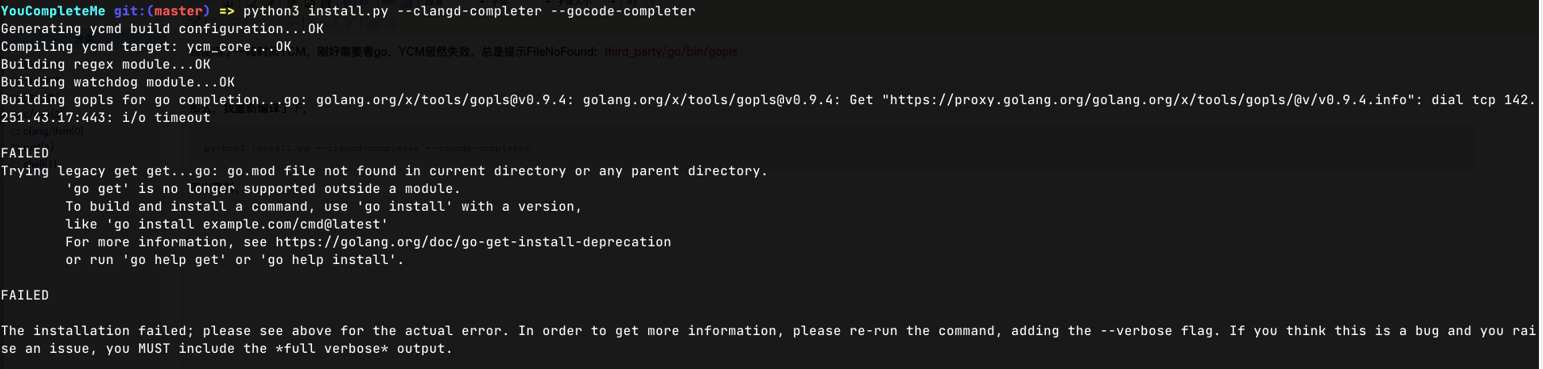Click the --verbose flag in the failure message
Screen dimensions: 1543x369
(1128, 331)
